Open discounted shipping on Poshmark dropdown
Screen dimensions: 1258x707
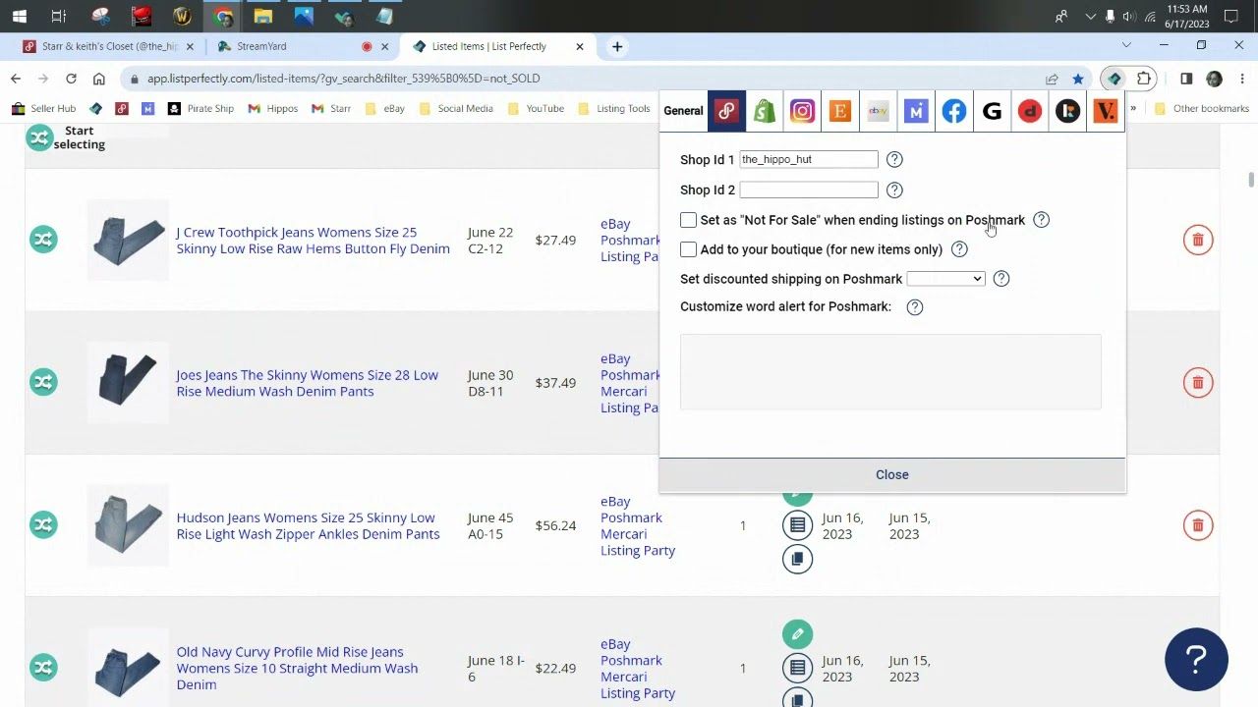(945, 279)
